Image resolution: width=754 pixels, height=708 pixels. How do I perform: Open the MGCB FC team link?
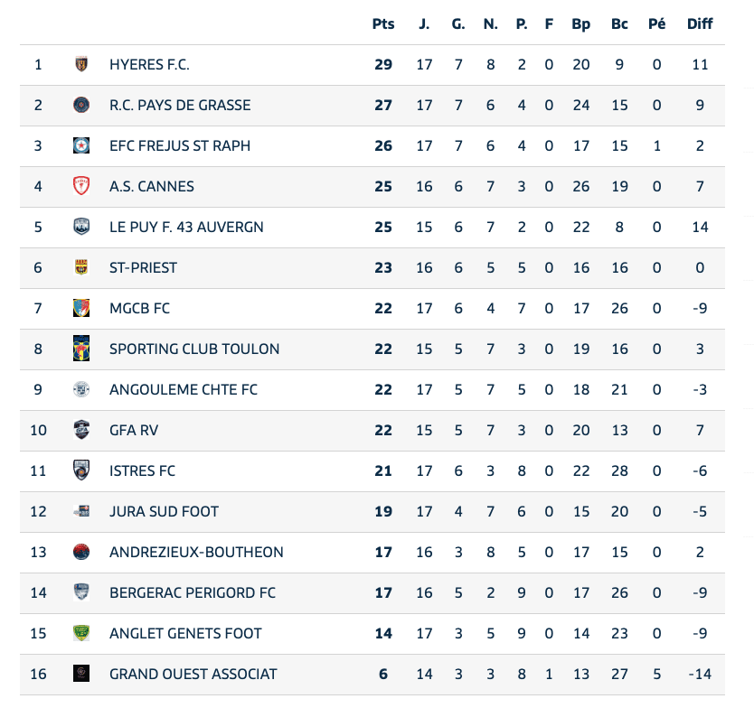tap(139, 308)
